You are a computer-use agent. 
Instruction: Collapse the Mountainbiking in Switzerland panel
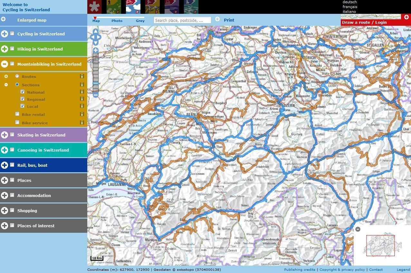[x=5, y=64]
